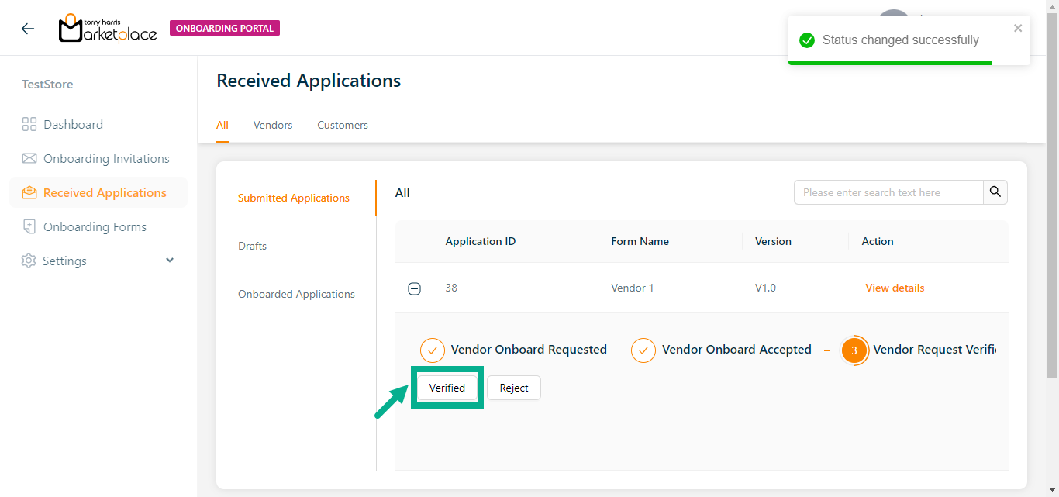
Task: Click the Vendor Onboard Requested checkmark
Action: pos(433,350)
